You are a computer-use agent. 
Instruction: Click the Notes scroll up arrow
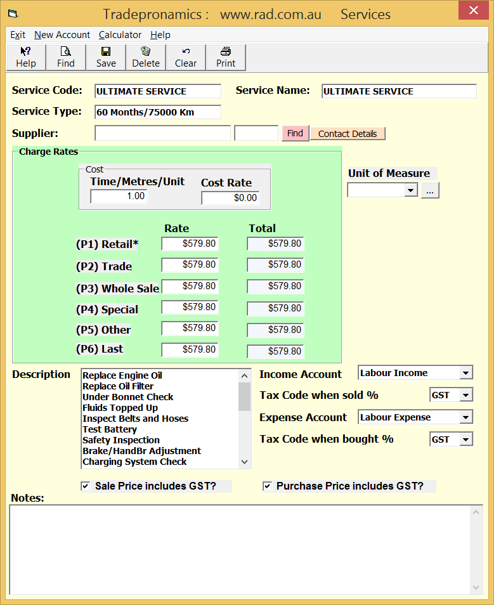pos(476,512)
